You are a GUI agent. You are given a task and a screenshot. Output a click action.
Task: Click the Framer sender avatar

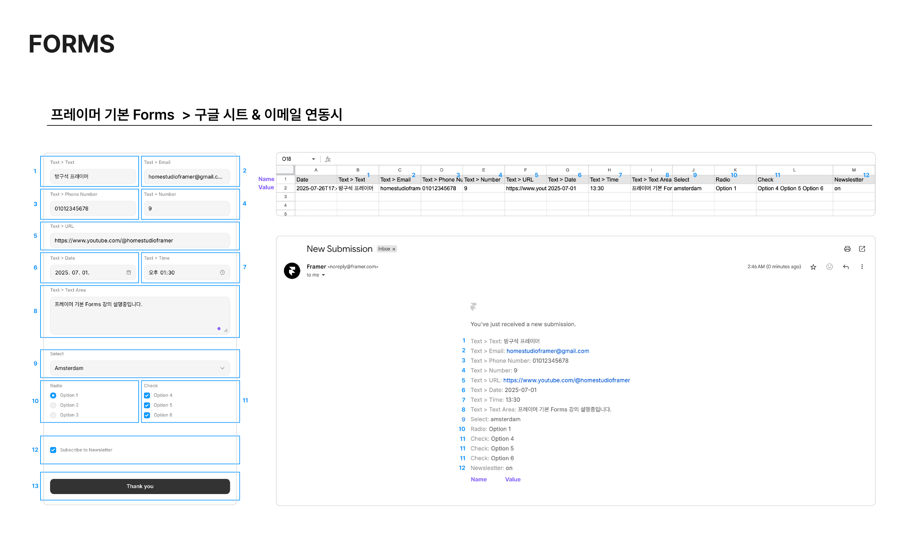(292, 271)
